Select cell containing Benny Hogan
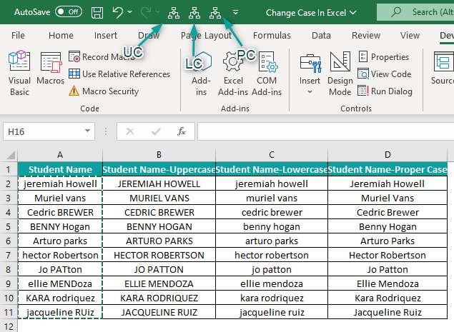This screenshot has width=454, height=332. click(388, 226)
